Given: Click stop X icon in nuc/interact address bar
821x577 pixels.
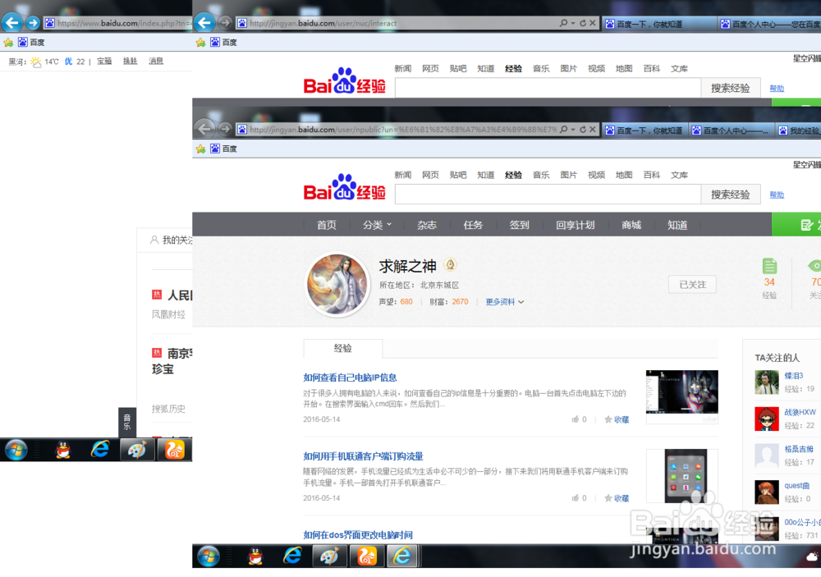Looking at the screenshot, I should coord(592,23).
